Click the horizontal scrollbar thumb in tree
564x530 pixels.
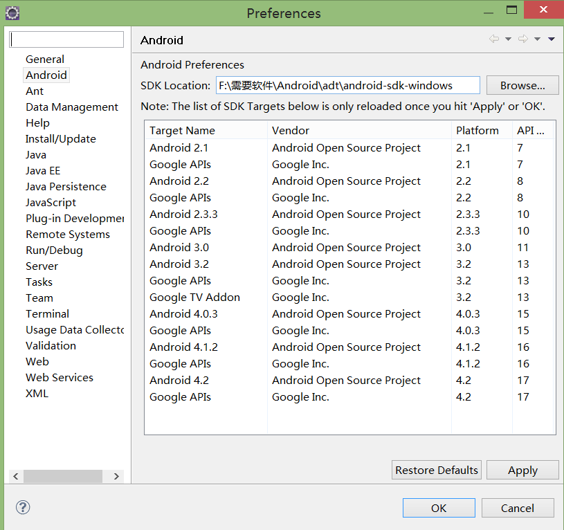click(63, 477)
